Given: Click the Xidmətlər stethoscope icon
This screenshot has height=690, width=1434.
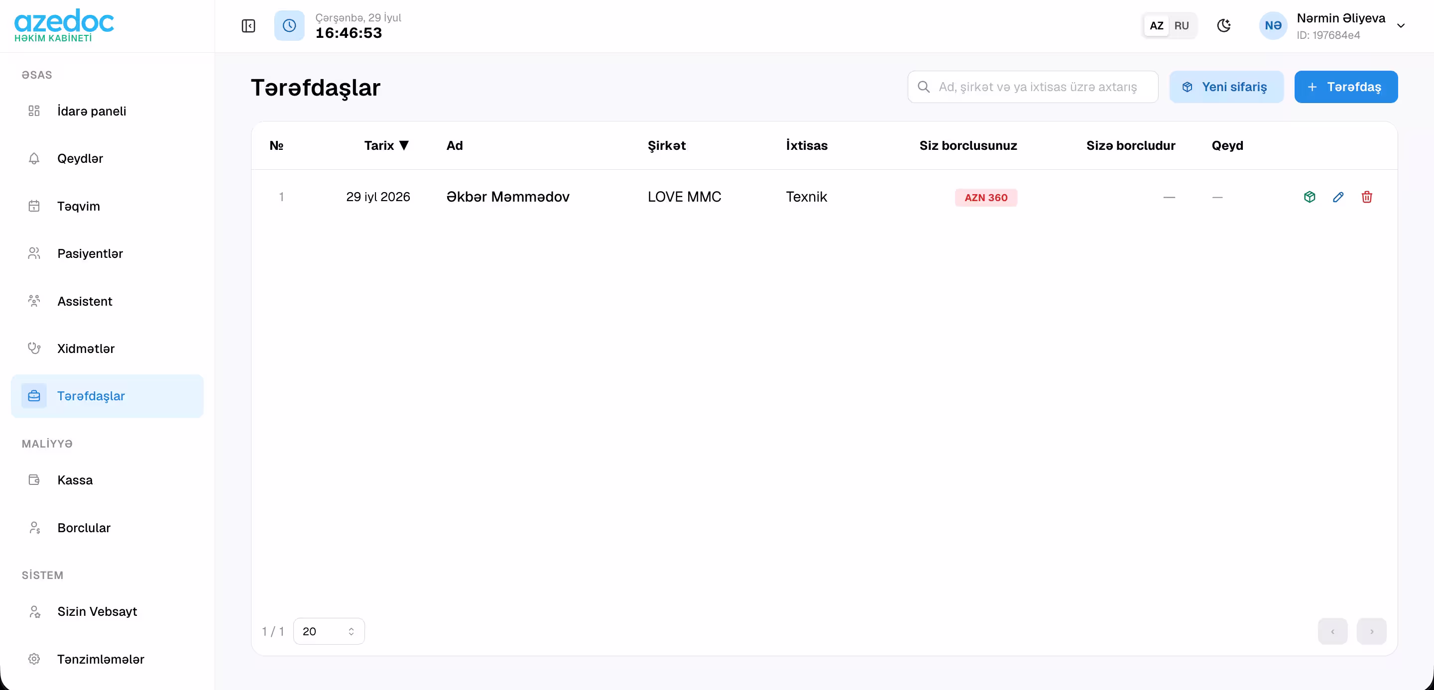Looking at the screenshot, I should (x=34, y=348).
